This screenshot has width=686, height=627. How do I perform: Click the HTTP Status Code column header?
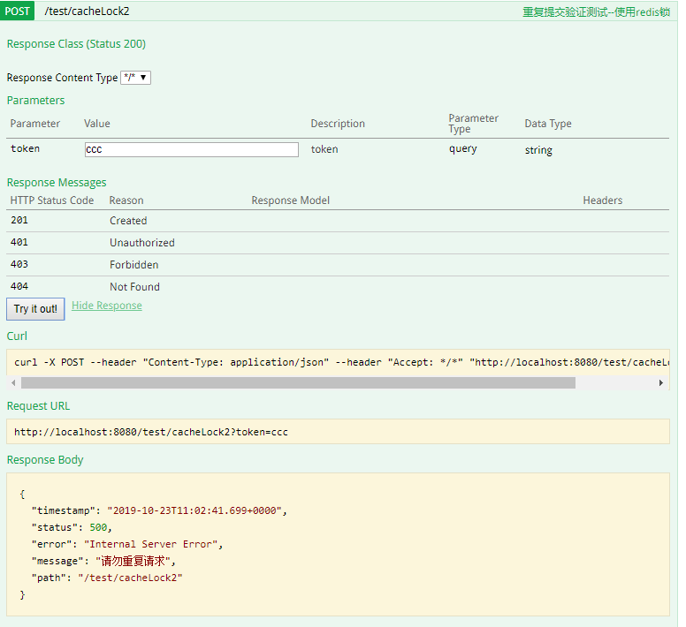point(52,200)
